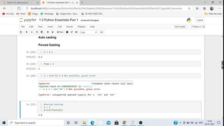Click the page vertical scrollbar thumb
The height and width of the screenshot is (126, 224).
tap(222, 65)
